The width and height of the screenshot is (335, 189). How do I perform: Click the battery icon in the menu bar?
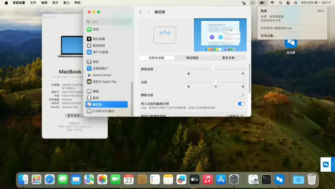click(262, 3)
